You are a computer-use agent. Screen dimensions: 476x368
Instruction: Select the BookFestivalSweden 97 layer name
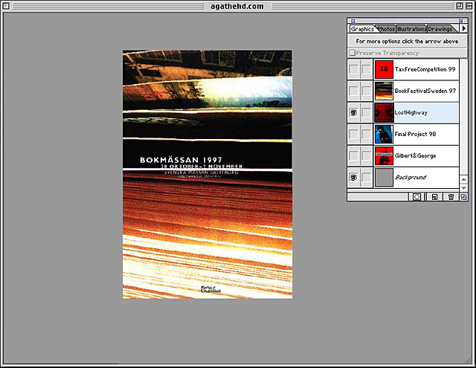click(x=425, y=91)
